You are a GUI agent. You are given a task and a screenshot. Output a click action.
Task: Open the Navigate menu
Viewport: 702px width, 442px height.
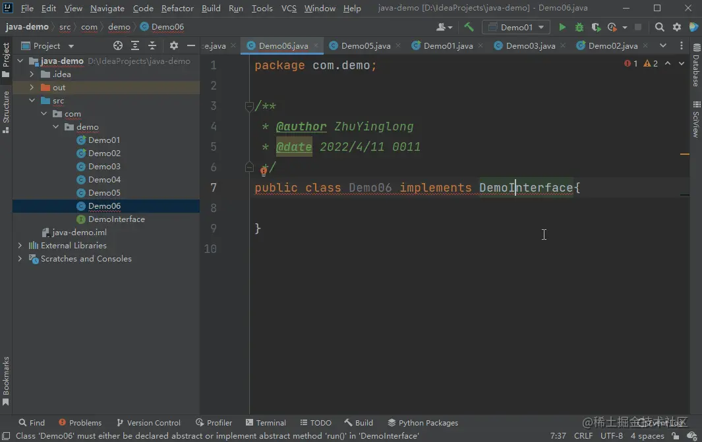click(x=107, y=8)
